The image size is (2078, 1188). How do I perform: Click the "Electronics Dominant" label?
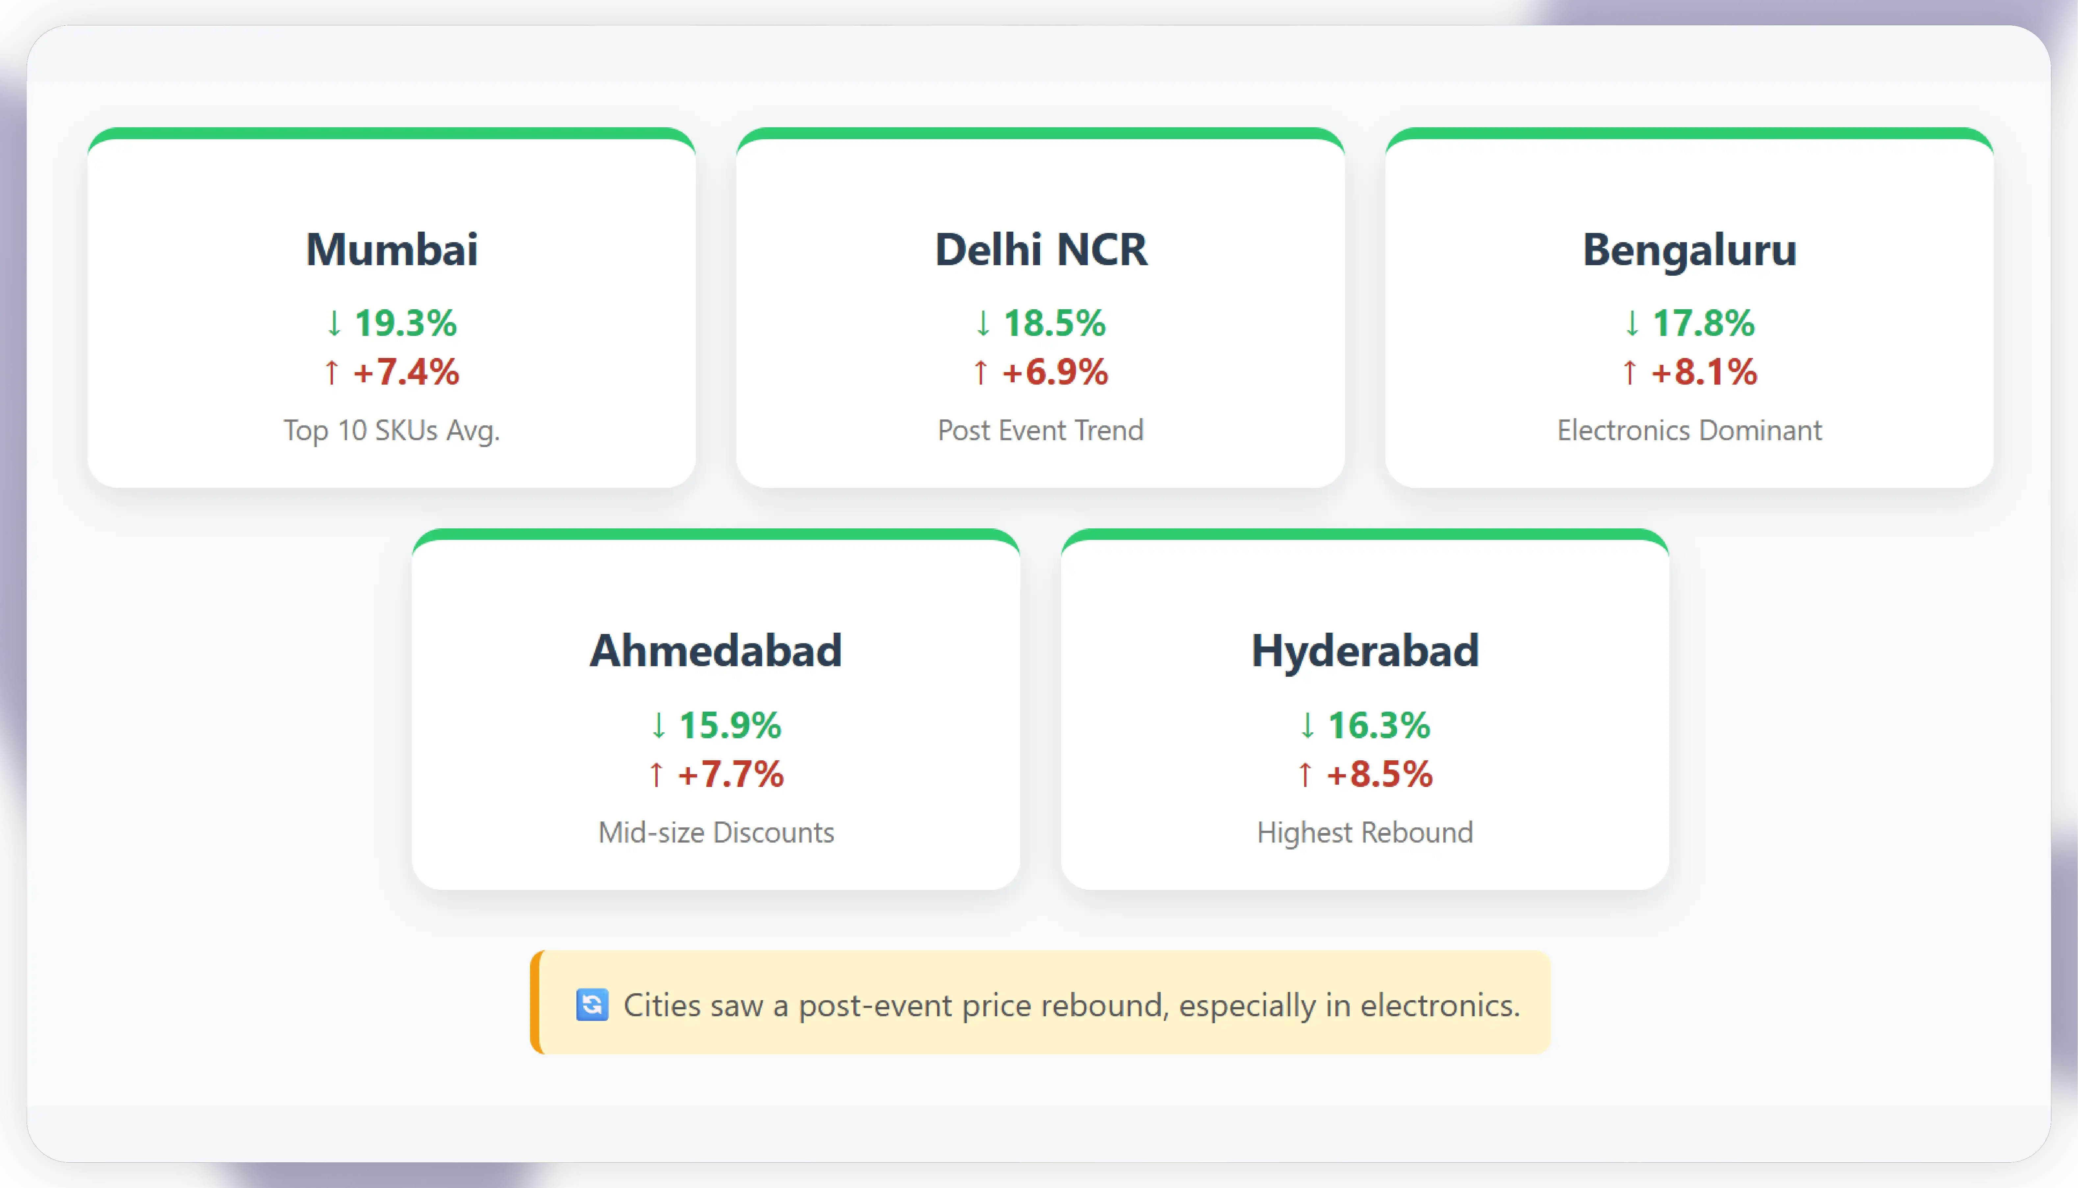click(1689, 430)
